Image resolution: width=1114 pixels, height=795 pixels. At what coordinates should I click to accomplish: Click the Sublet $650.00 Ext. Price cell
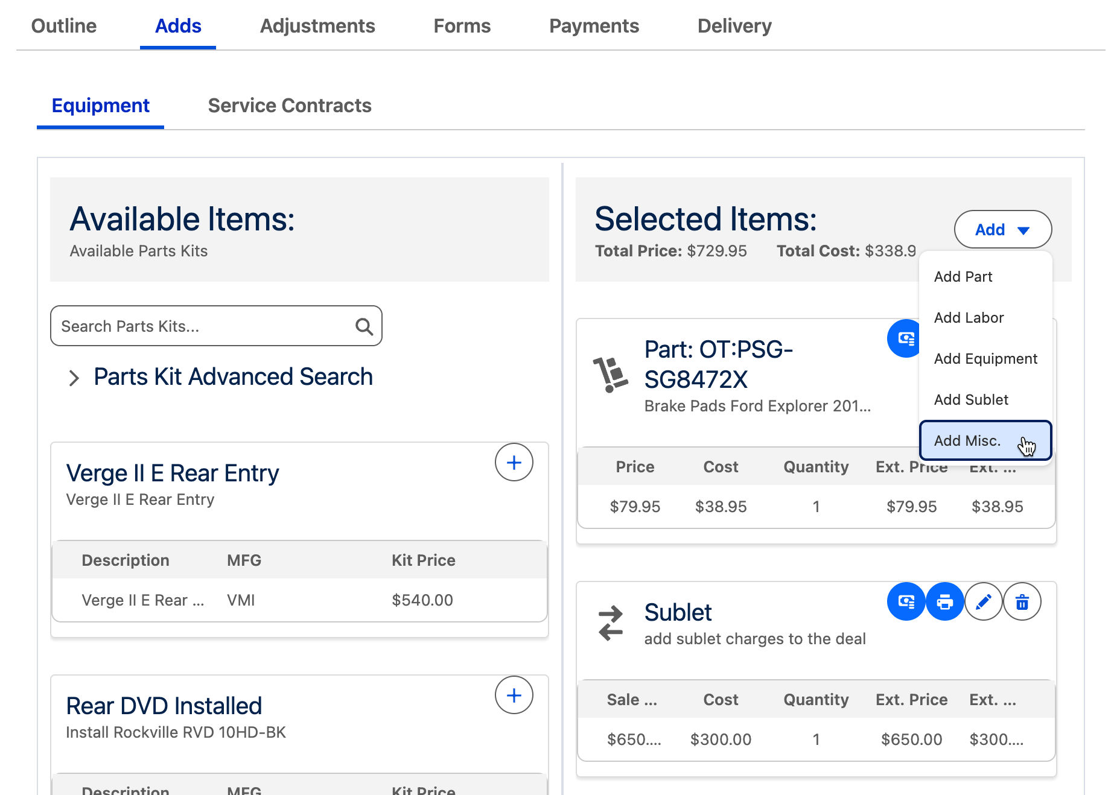[x=911, y=740]
